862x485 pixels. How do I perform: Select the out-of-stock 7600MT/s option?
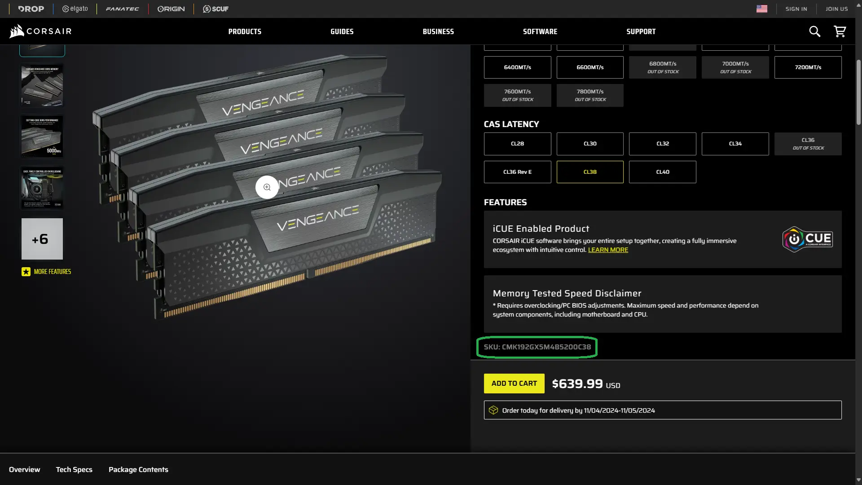coord(517,95)
